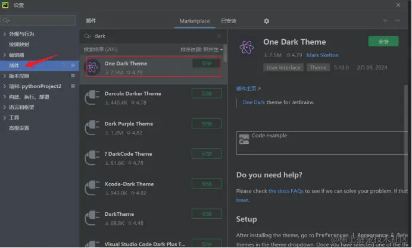Click the One Dark Theme title in details
This screenshot has width=412, height=248.
click(x=295, y=42)
